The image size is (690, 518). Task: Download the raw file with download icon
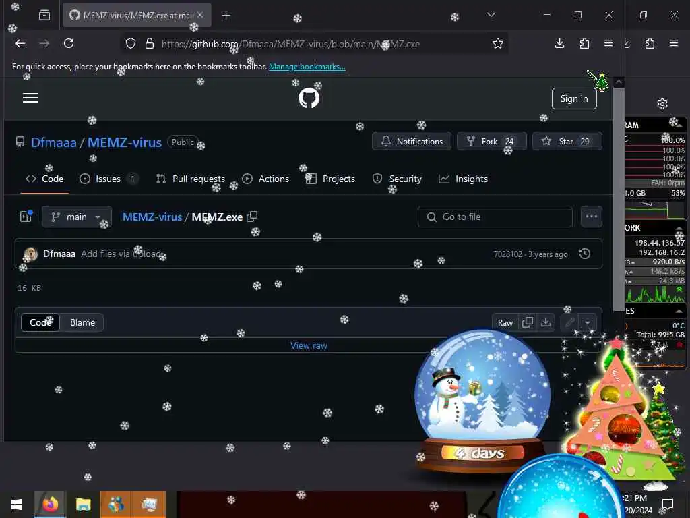(546, 323)
